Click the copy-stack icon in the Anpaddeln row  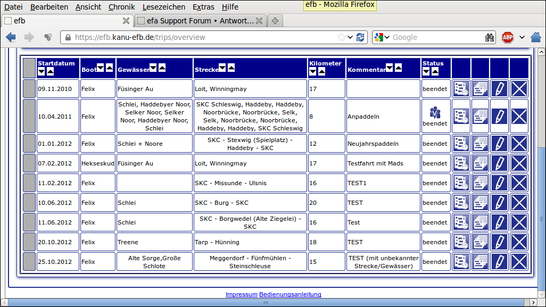[480, 116]
